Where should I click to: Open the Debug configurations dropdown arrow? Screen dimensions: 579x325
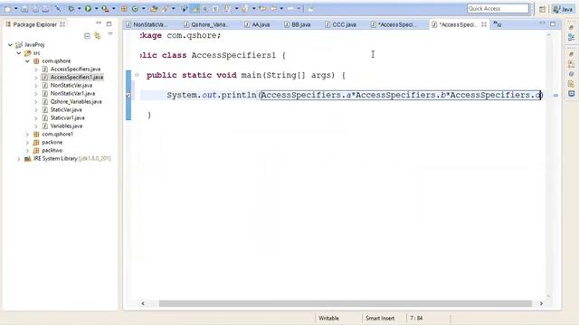click(x=79, y=8)
